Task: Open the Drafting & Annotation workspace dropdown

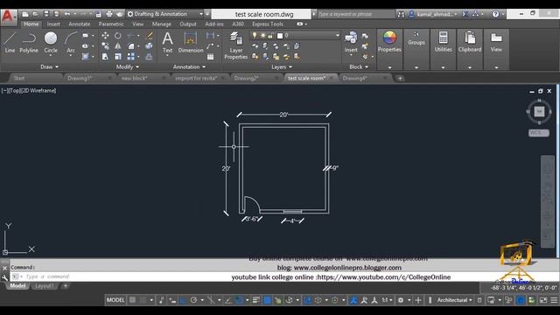Action: (165, 14)
